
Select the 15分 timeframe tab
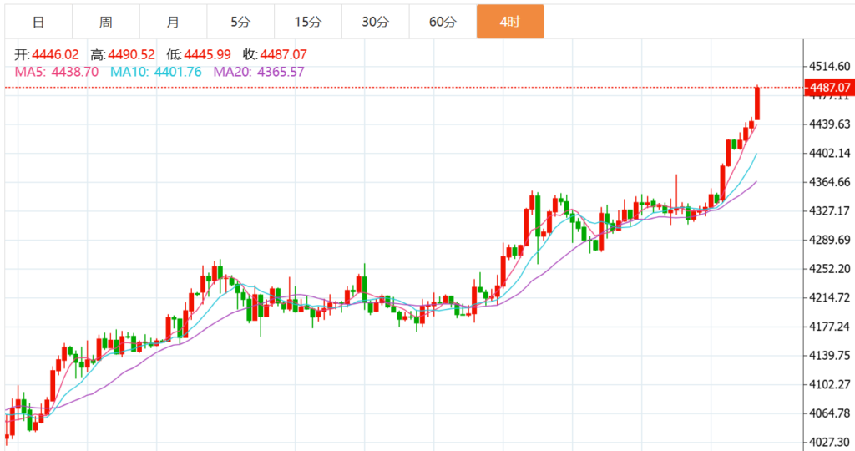[x=307, y=22]
